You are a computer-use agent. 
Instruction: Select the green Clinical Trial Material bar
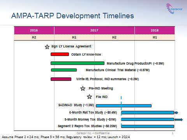[64, 70]
